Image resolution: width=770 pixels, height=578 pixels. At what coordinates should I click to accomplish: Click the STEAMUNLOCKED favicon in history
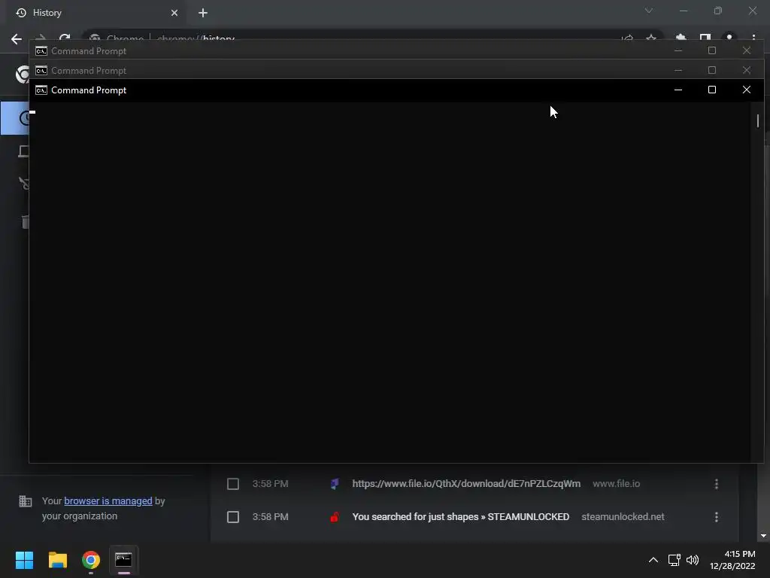point(335,517)
